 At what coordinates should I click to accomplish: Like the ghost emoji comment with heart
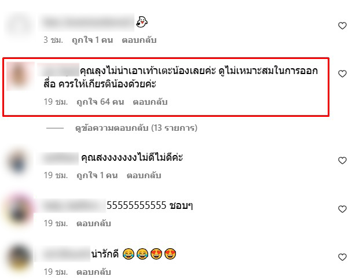click(342, 25)
